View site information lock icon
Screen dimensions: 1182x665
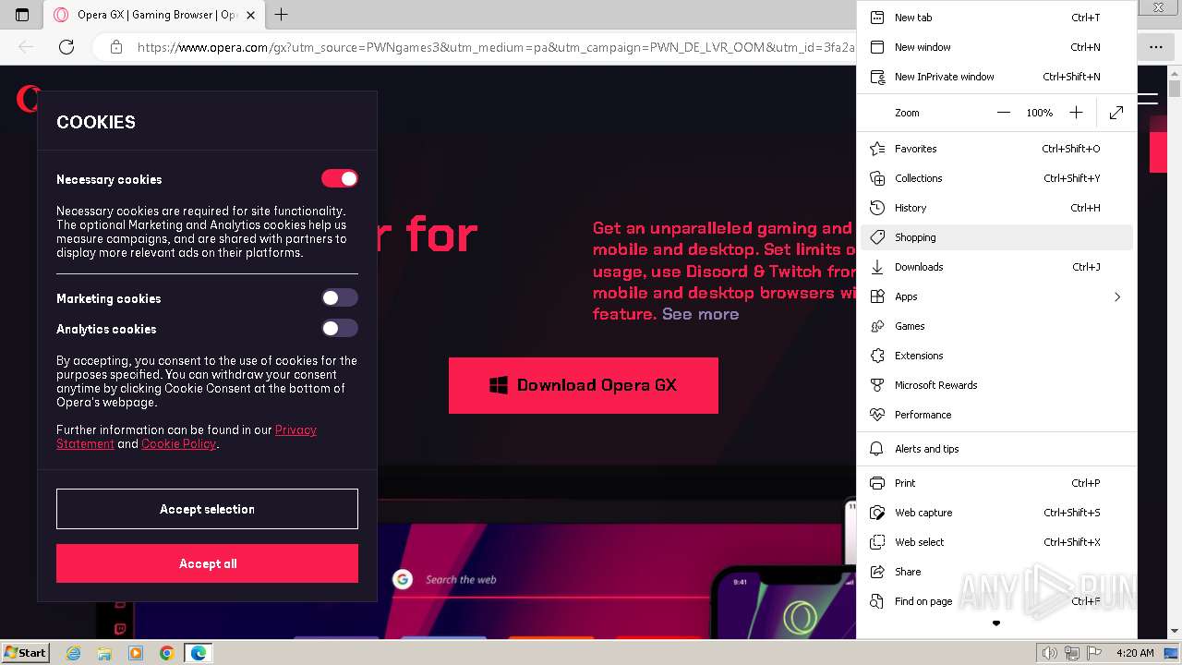pyautogui.click(x=115, y=47)
